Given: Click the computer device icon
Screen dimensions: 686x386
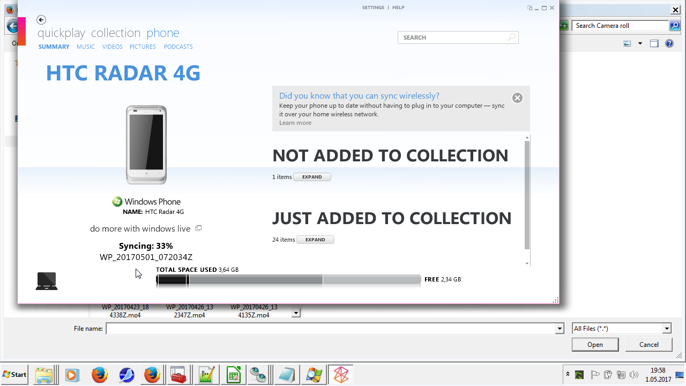Looking at the screenshot, I should 47,281.
